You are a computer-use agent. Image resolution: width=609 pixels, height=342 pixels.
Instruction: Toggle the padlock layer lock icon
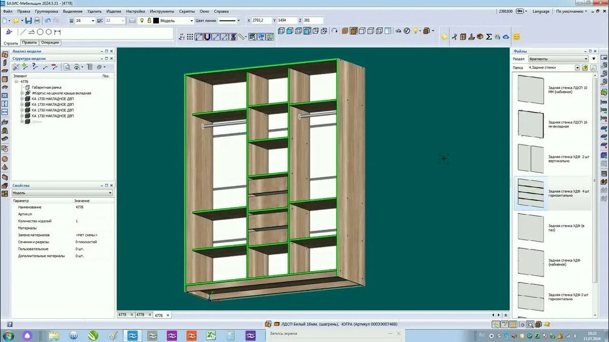tap(150, 20)
